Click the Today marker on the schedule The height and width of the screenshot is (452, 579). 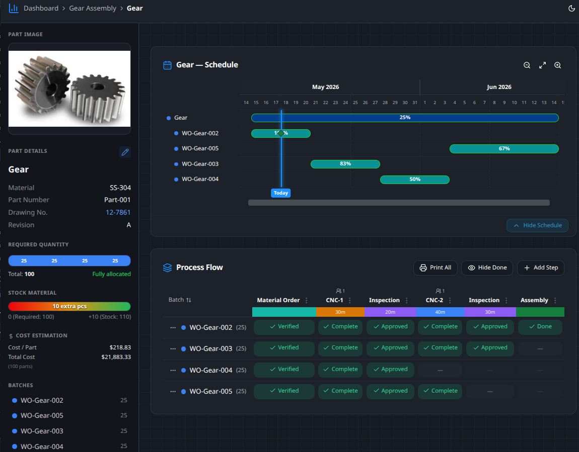pos(280,193)
